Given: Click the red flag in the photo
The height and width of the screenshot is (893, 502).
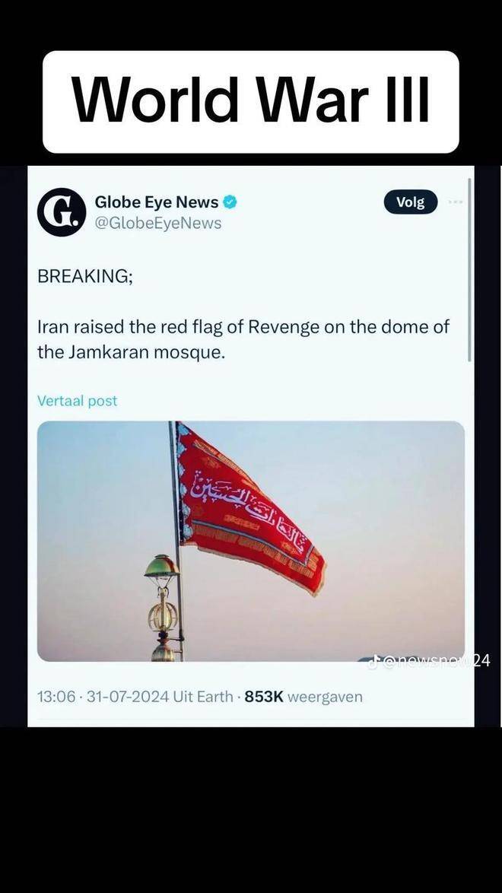Looking at the screenshot, I should point(251,507).
